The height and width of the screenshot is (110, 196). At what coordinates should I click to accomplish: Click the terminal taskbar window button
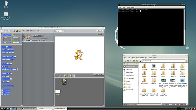click(x=29, y=109)
